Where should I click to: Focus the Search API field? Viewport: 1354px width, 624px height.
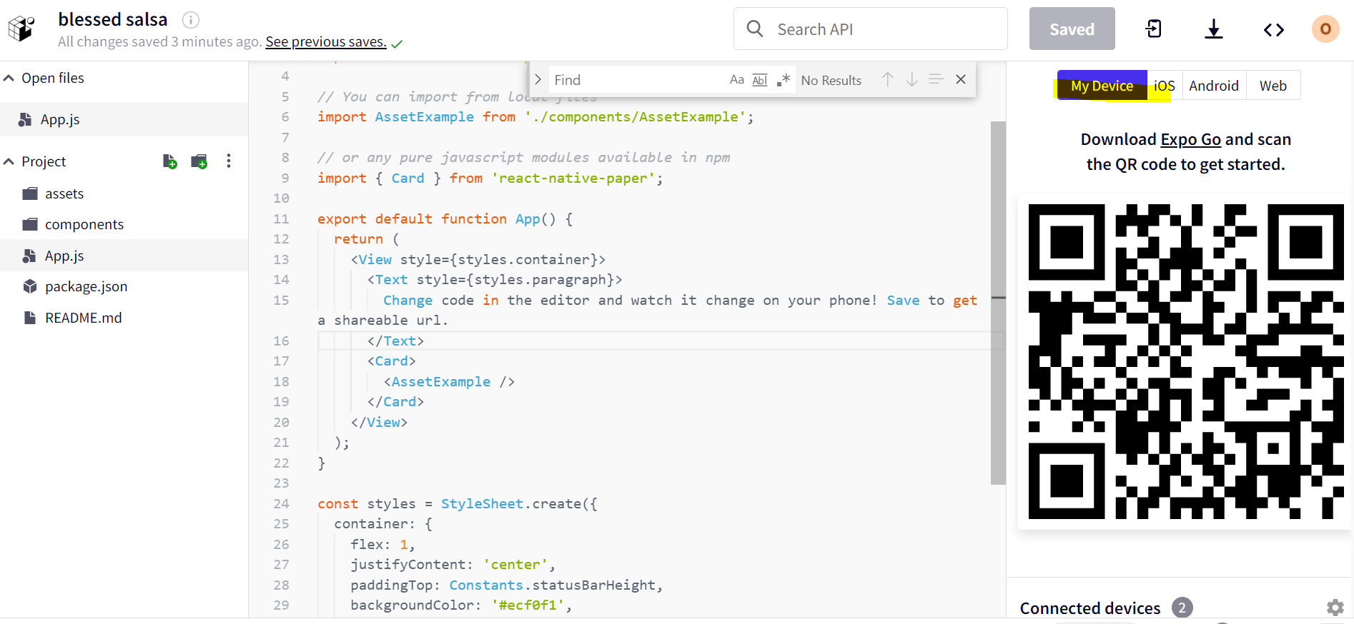[870, 29]
